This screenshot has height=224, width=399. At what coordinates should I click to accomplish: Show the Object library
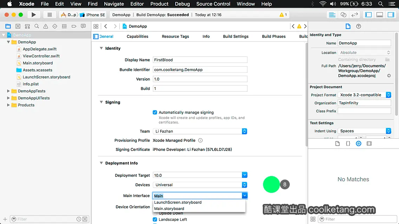tap(359, 143)
